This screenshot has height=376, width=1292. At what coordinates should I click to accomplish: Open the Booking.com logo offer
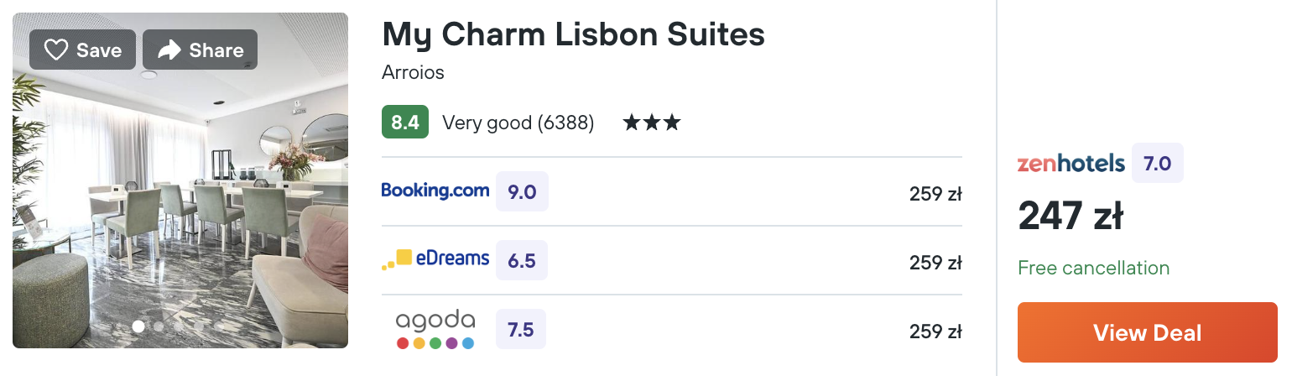[x=435, y=191]
